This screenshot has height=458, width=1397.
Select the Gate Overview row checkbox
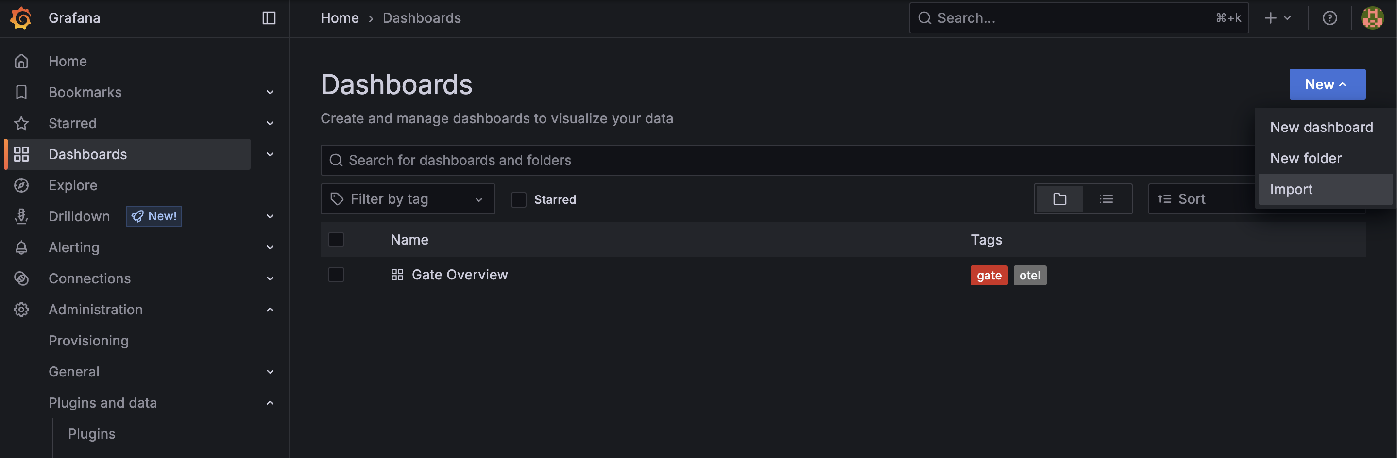coord(336,275)
